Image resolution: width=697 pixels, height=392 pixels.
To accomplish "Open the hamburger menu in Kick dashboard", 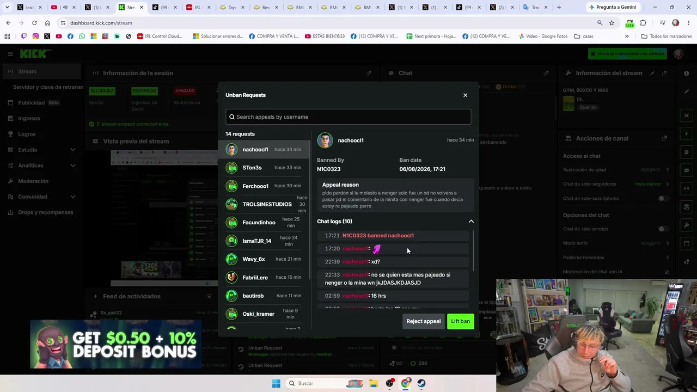I will (x=10, y=54).
